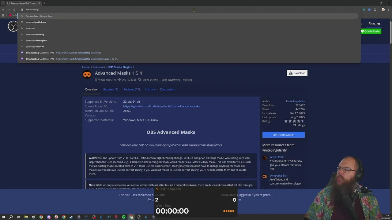Click the Retro Effects resource icon
Viewport: 392px width, 220px height.
coord(265,158)
